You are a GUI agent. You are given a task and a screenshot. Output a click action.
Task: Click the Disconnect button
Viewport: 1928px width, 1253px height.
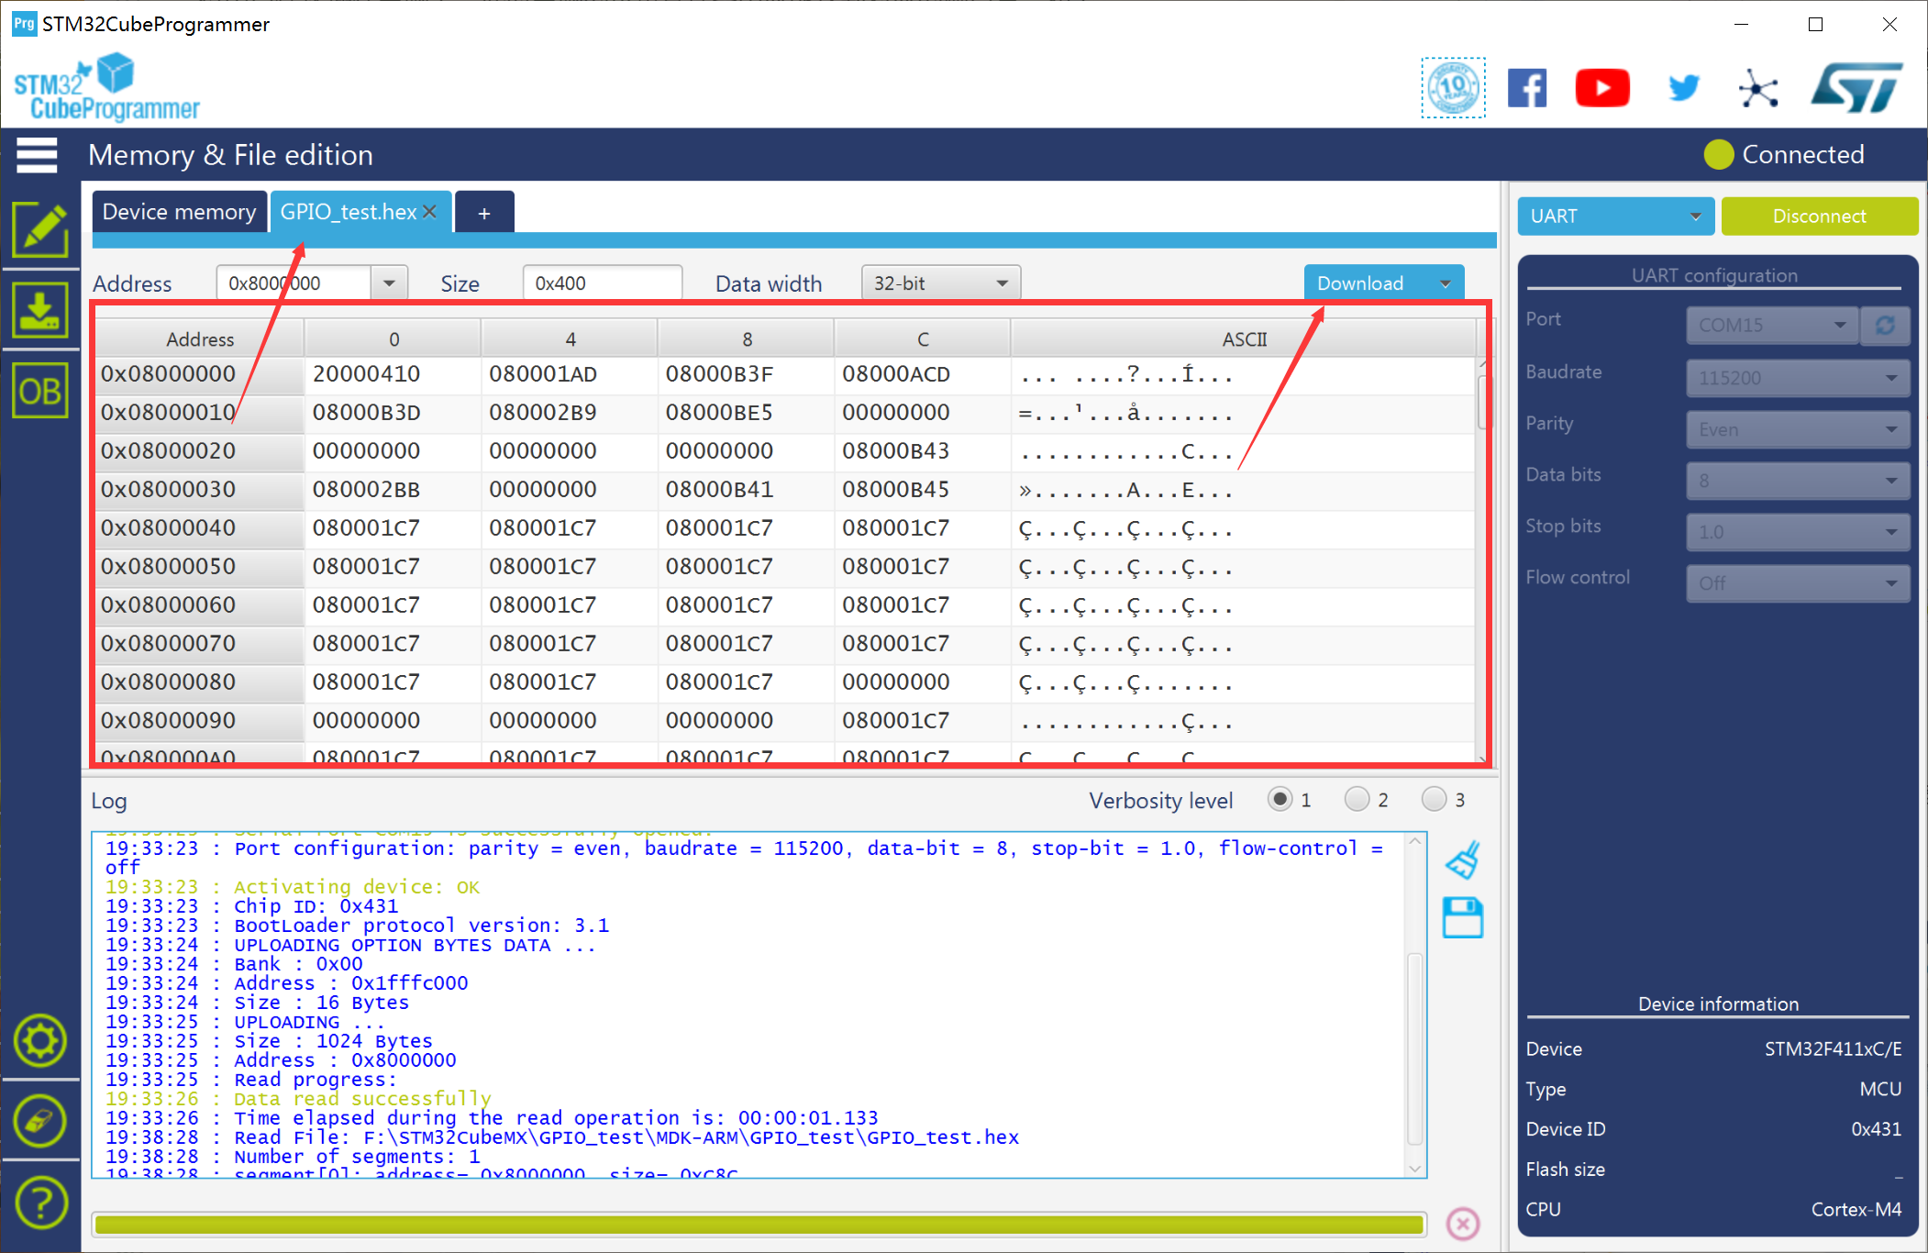point(1818,216)
